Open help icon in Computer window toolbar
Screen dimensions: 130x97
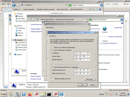100,9
